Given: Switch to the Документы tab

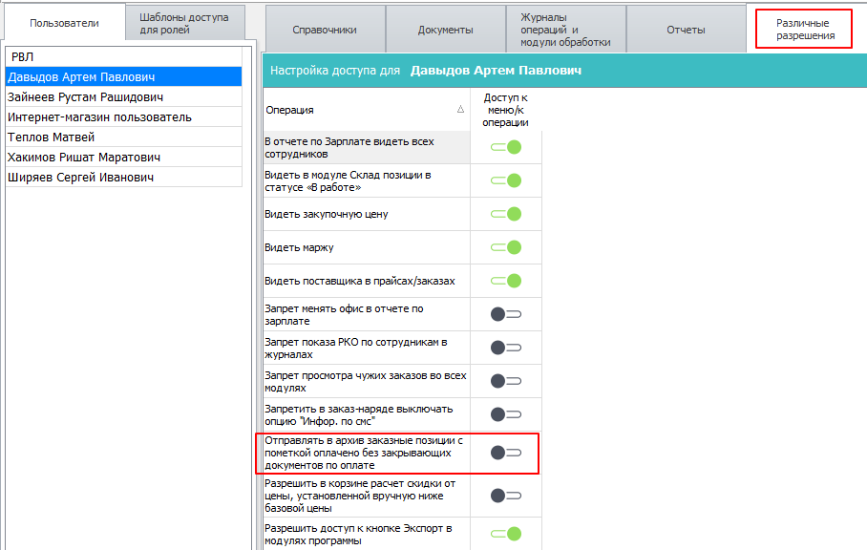Looking at the screenshot, I should click(x=445, y=30).
